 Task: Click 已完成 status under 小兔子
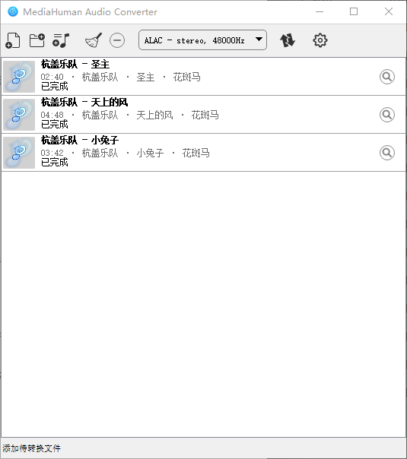point(55,162)
